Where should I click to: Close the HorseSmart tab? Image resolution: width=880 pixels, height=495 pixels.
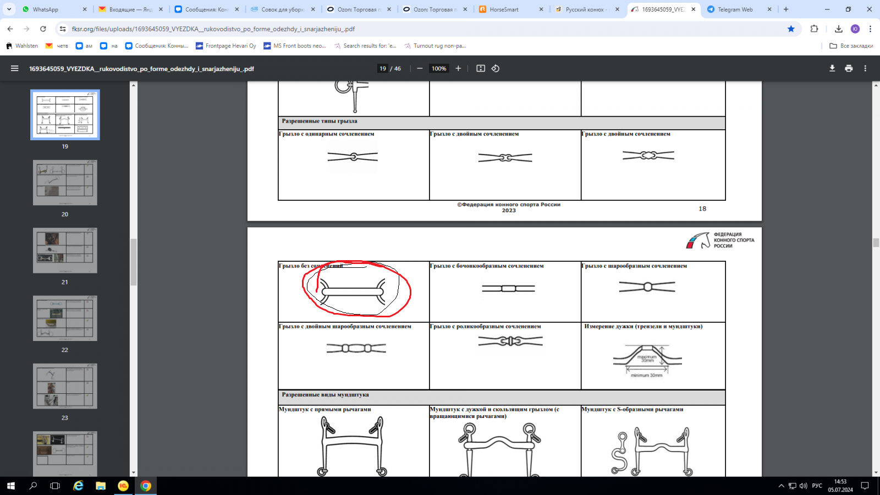(541, 9)
